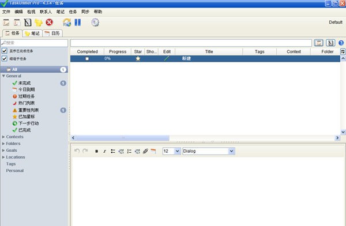Open the 文件 menu

coord(6,12)
